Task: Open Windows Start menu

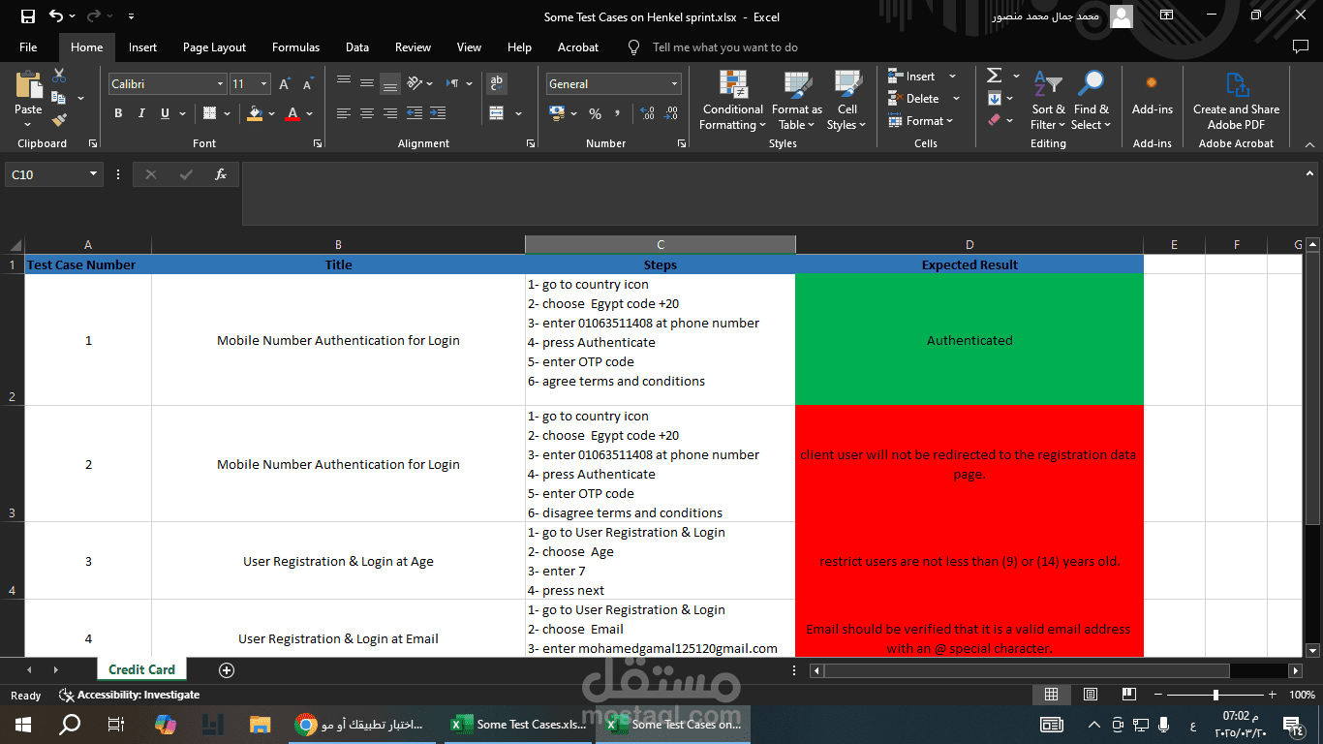Action: (x=23, y=724)
